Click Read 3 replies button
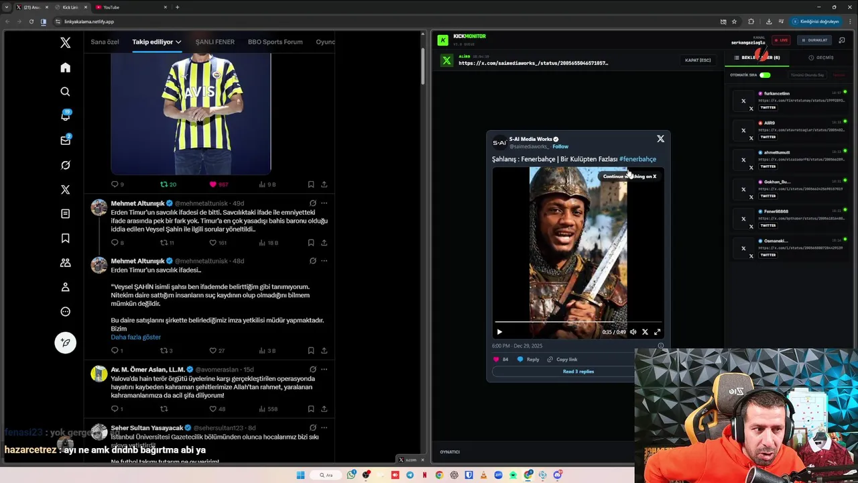This screenshot has width=858, height=483. click(578, 372)
